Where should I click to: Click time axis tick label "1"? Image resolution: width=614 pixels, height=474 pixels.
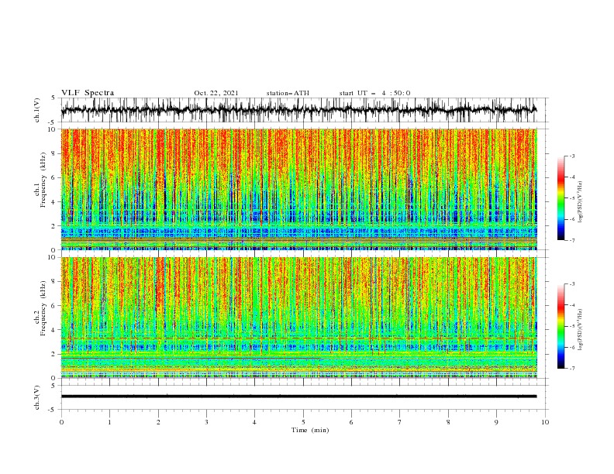pos(109,422)
